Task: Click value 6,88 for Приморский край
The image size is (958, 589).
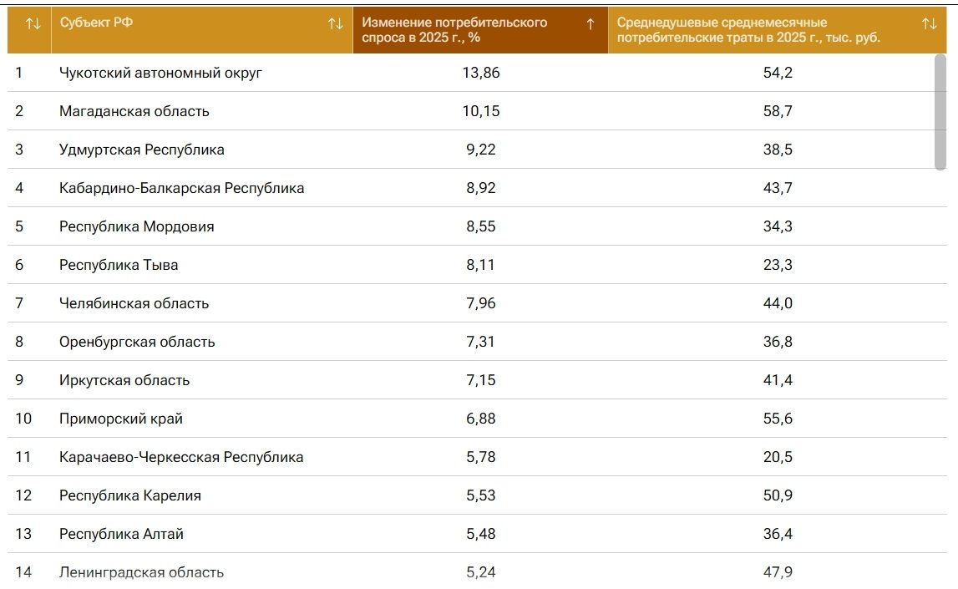Action: click(479, 419)
